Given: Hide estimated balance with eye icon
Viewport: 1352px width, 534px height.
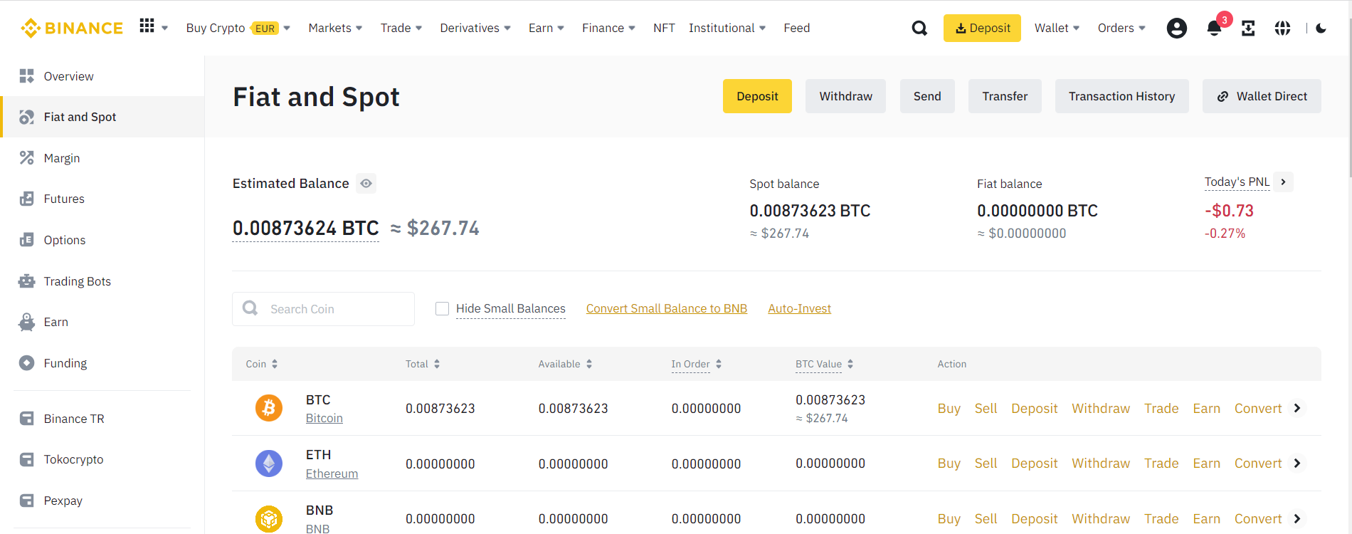Looking at the screenshot, I should (366, 184).
